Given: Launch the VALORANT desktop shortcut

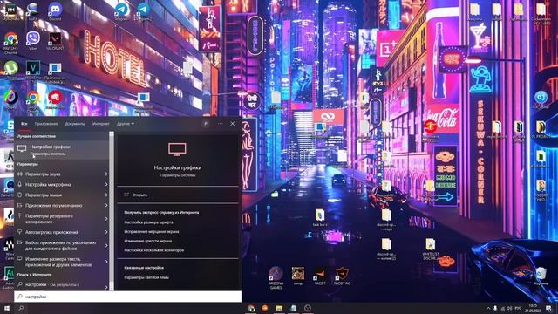Looking at the screenshot, I should pyautogui.click(x=55, y=40).
